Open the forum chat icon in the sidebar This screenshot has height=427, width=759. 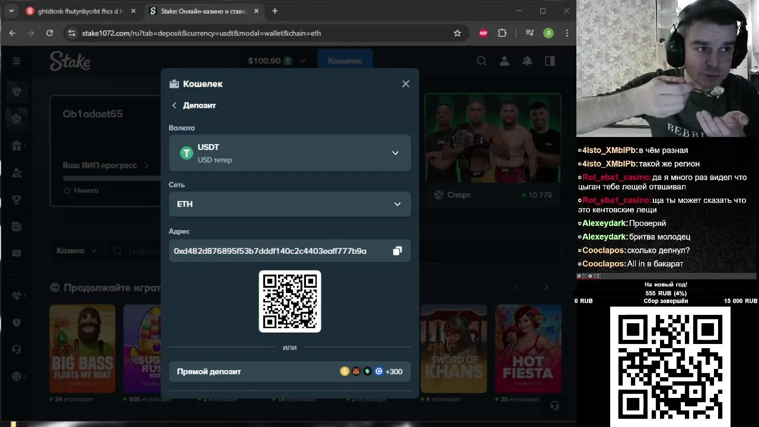[16, 253]
